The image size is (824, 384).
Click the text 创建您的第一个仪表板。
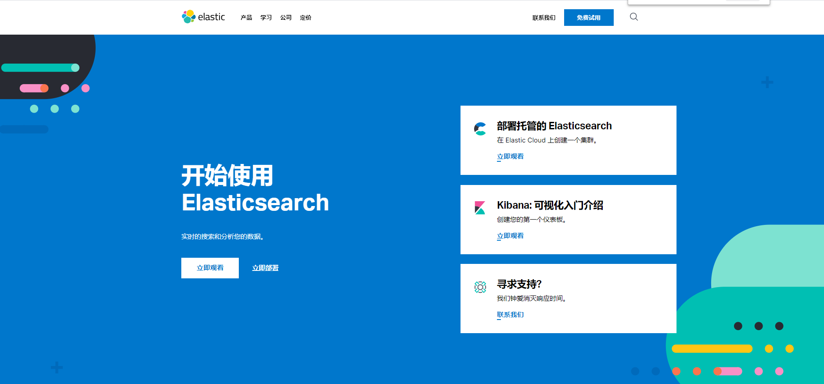[532, 220]
